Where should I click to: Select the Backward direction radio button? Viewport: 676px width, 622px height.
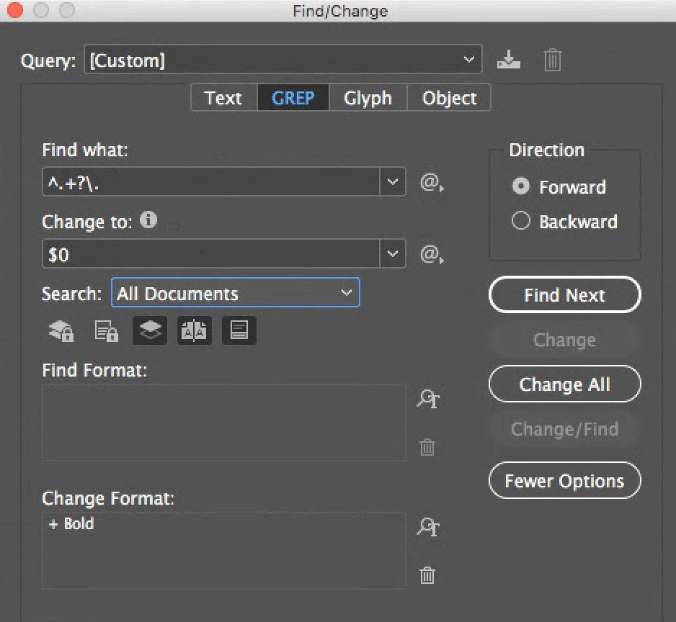521,221
